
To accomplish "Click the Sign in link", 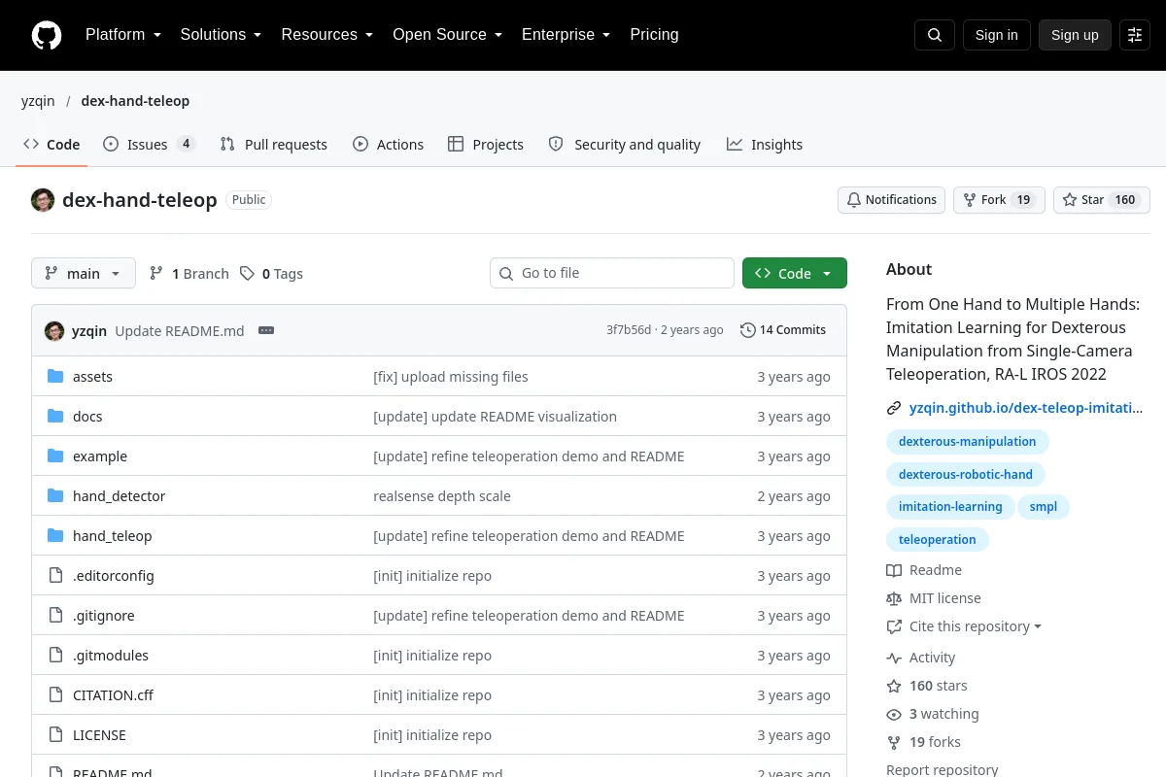I will click(997, 35).
